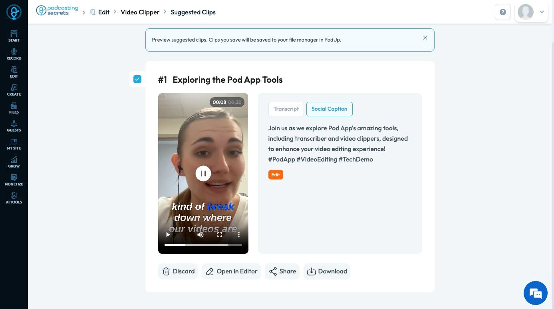Expand the account menu chevron

(x=542, y=12)
